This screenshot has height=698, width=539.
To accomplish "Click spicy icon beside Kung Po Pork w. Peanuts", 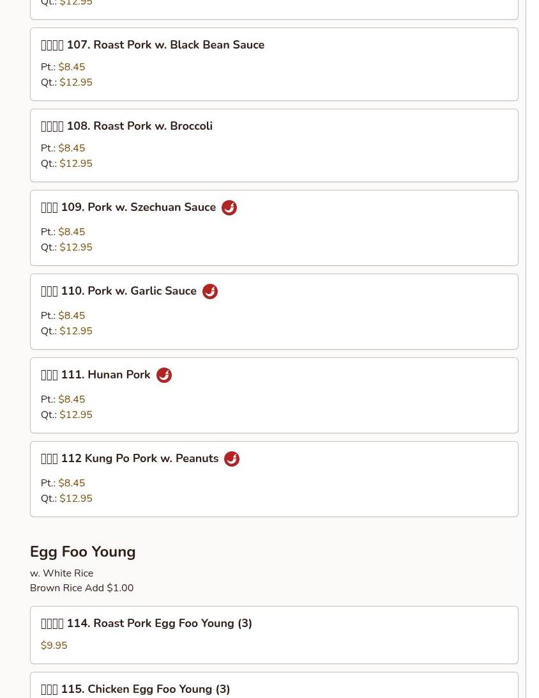I will (232, 458).
